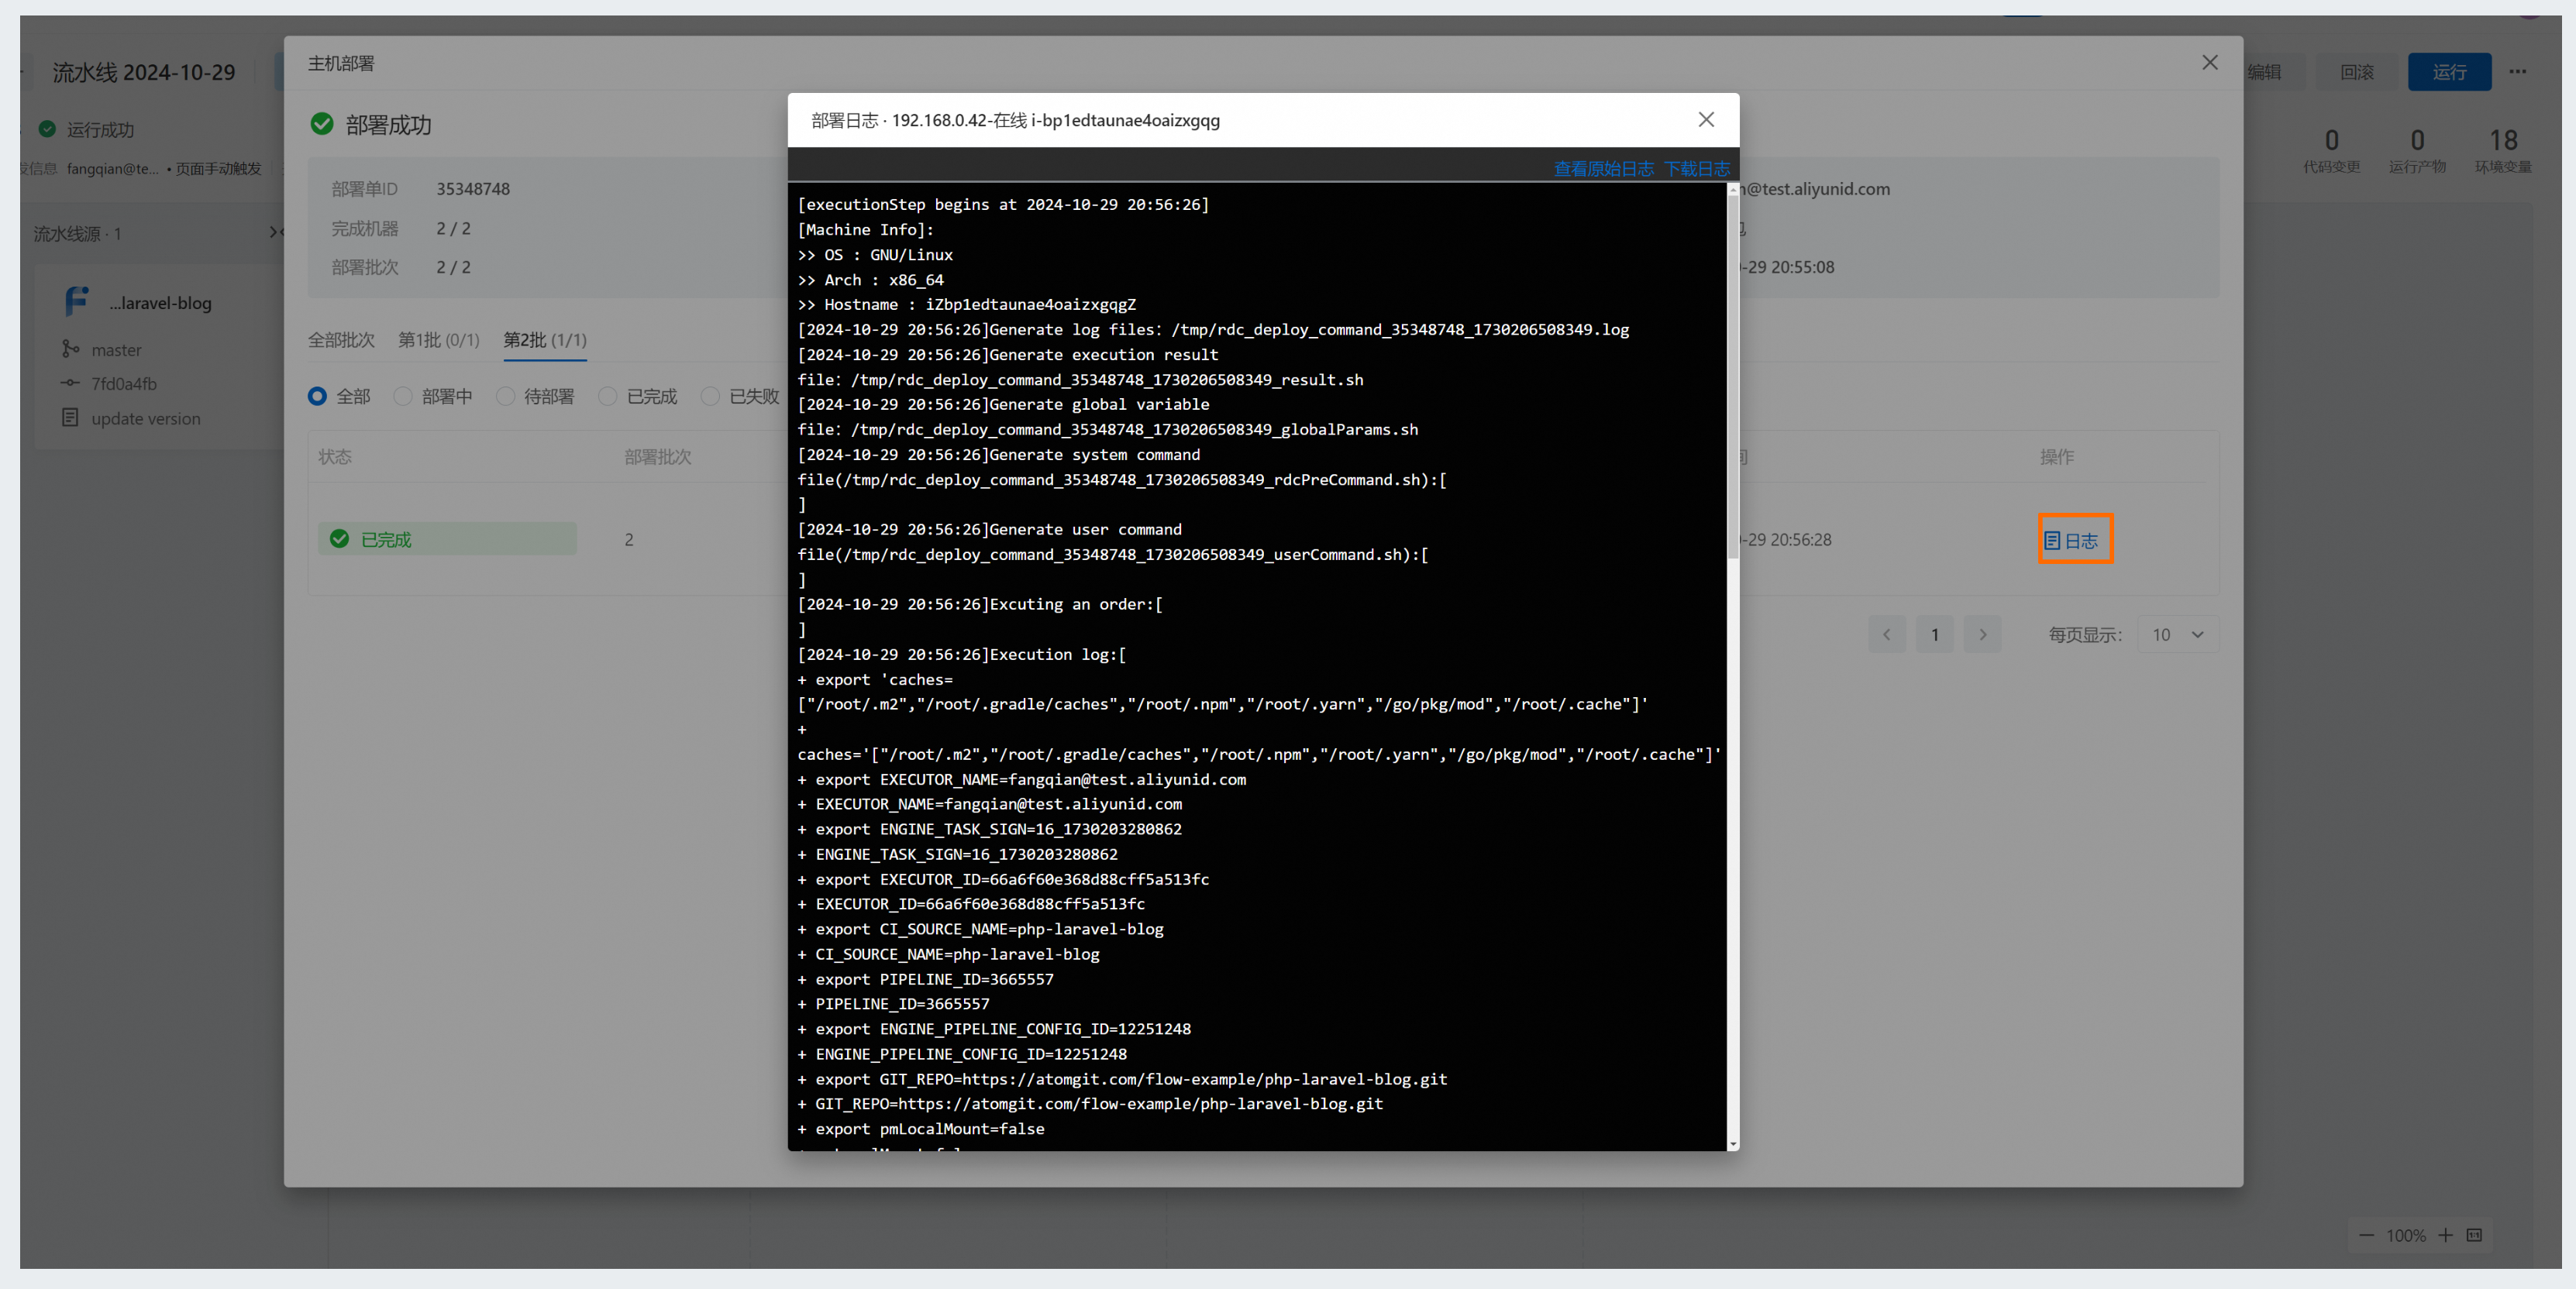2576x1289 pixels.
Task: Go to the previous page of results
Action: pyautogui.click(x=1887, y=634)
